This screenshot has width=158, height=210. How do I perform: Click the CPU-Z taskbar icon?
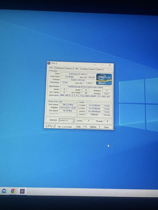22,191
